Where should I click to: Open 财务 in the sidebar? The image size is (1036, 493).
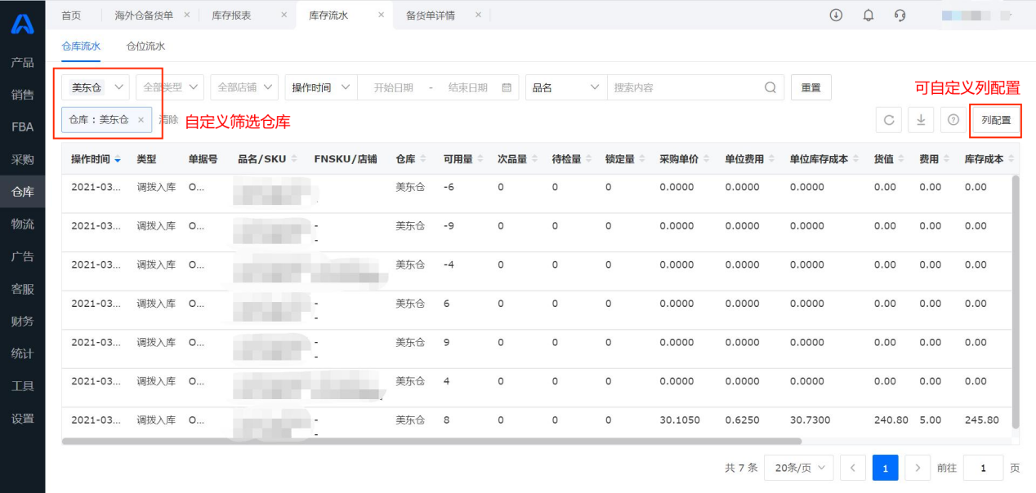pos(22,322)
